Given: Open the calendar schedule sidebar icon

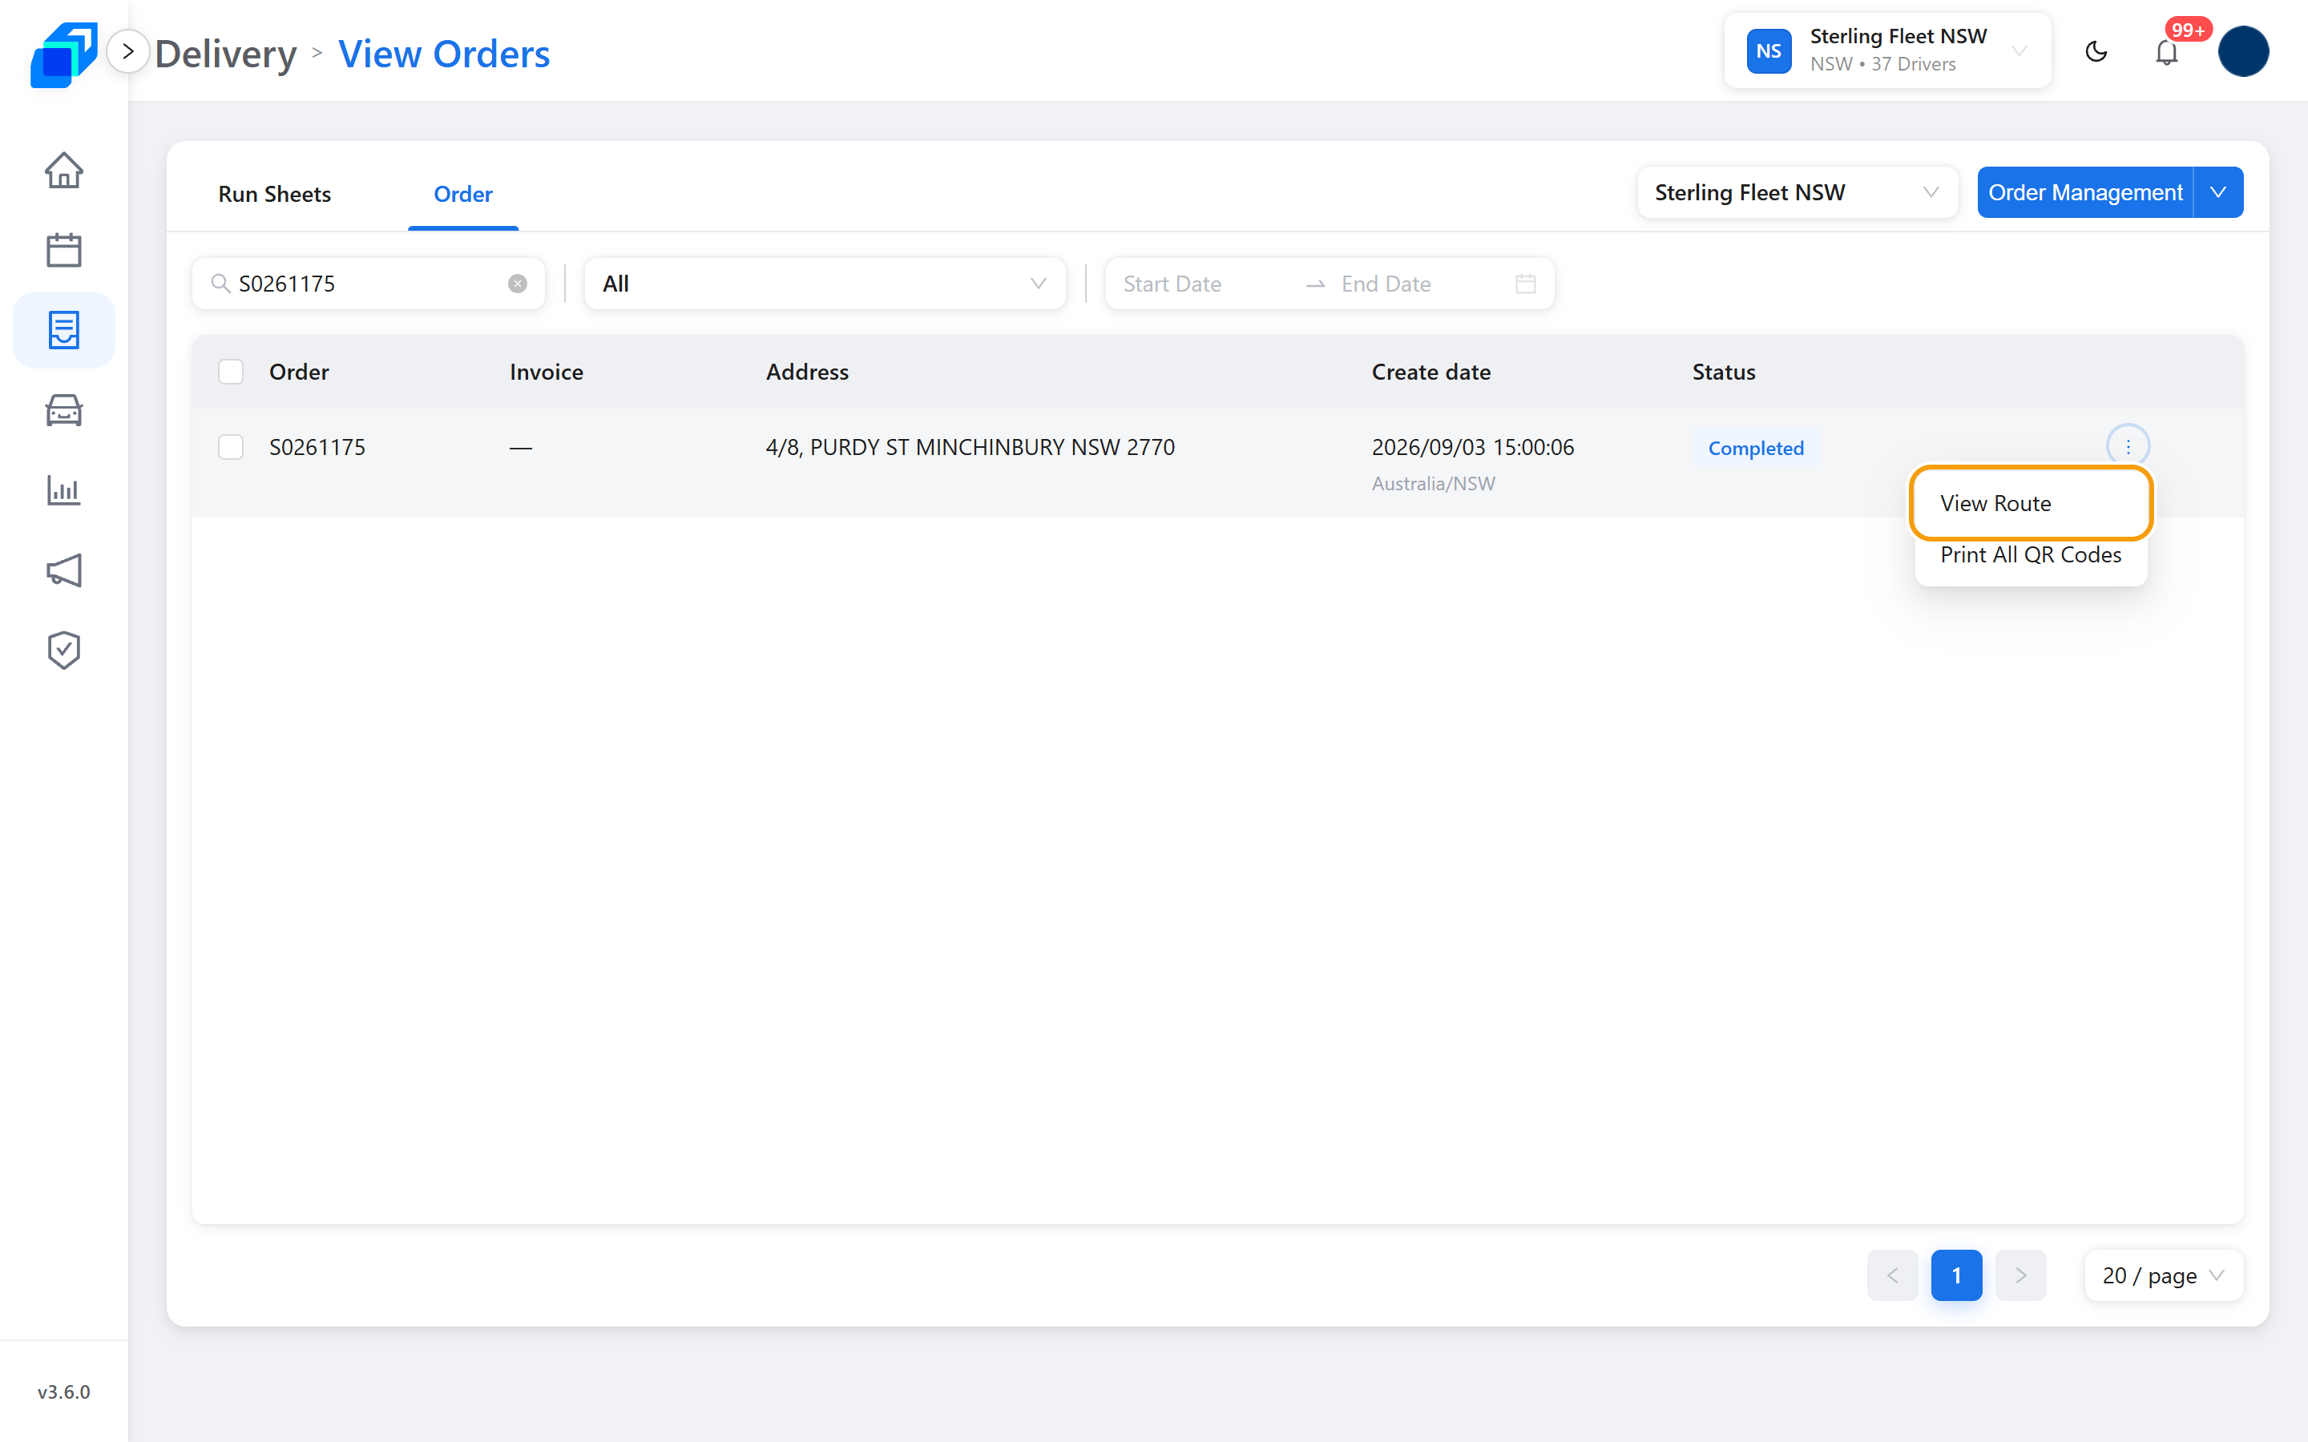Looking at the screenshot, I should (x=64, y=251).
